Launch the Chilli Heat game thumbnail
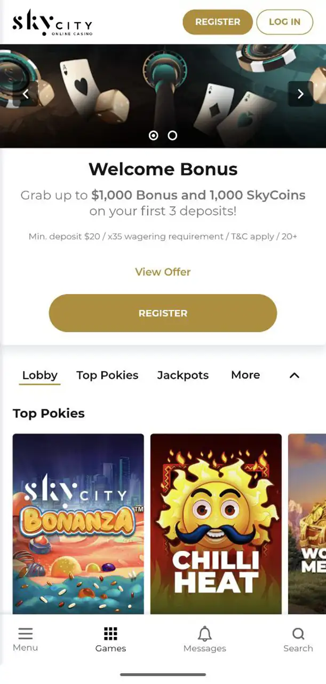The width and height of the screenshot is (326, 684). tap(216, 524)
